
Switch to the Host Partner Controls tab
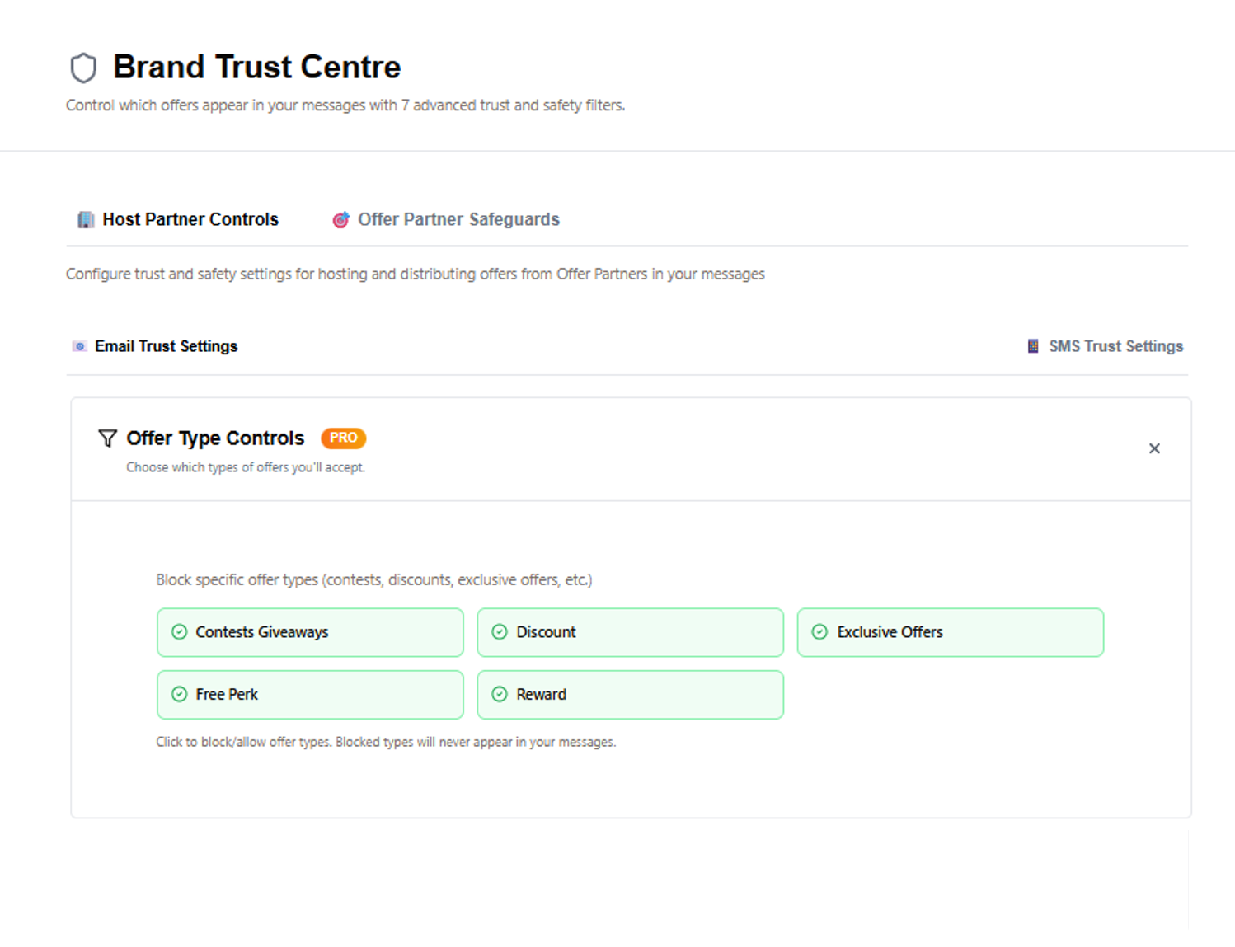pos(190,220)
